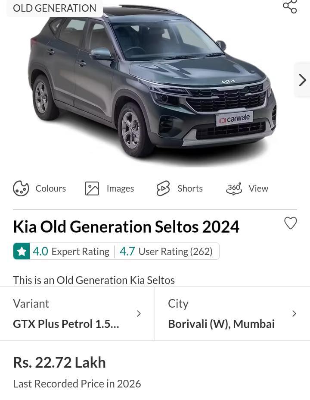
Task: Tap the Images gallery icon
Action: [x=92, y=189]
